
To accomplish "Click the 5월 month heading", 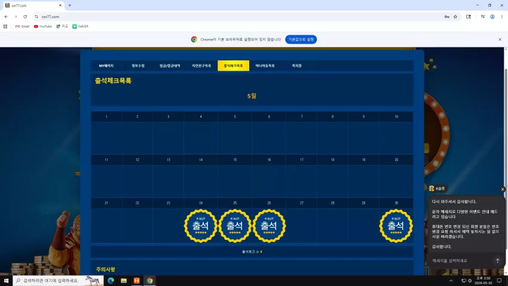I will point(252,96).
